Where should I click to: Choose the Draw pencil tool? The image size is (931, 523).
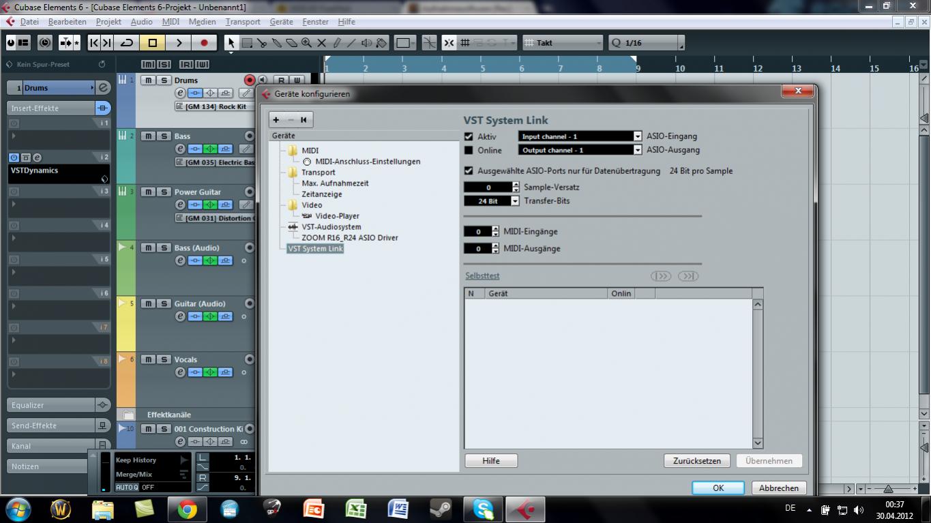click(337, 43)
